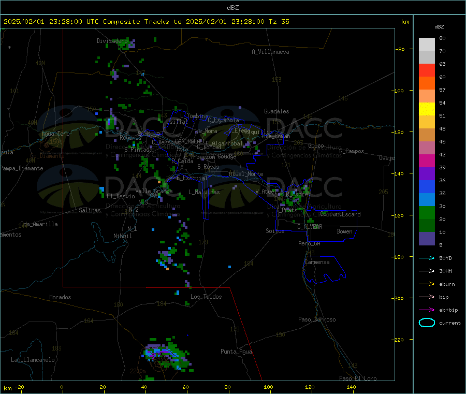Pick the light gray top swatch of dBZ scale
This screenshot has height=394, width=466.
click(427, 45)
